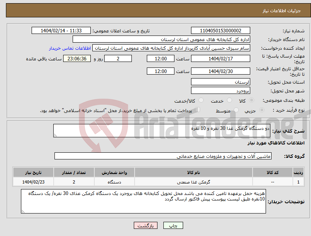The height and width of the screenshot is (236, 311).
Task: Click the resize handle of description textarea
Action: (55, 135)
